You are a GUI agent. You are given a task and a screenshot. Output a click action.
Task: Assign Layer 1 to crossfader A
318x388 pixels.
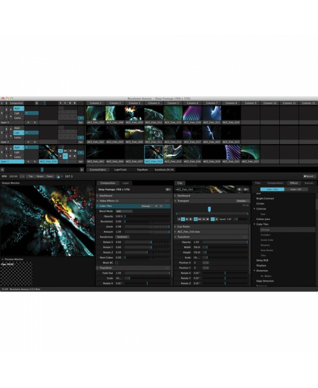click(28, 162)
